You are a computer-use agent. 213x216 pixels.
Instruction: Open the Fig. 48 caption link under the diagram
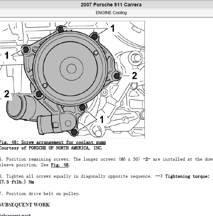53,142
